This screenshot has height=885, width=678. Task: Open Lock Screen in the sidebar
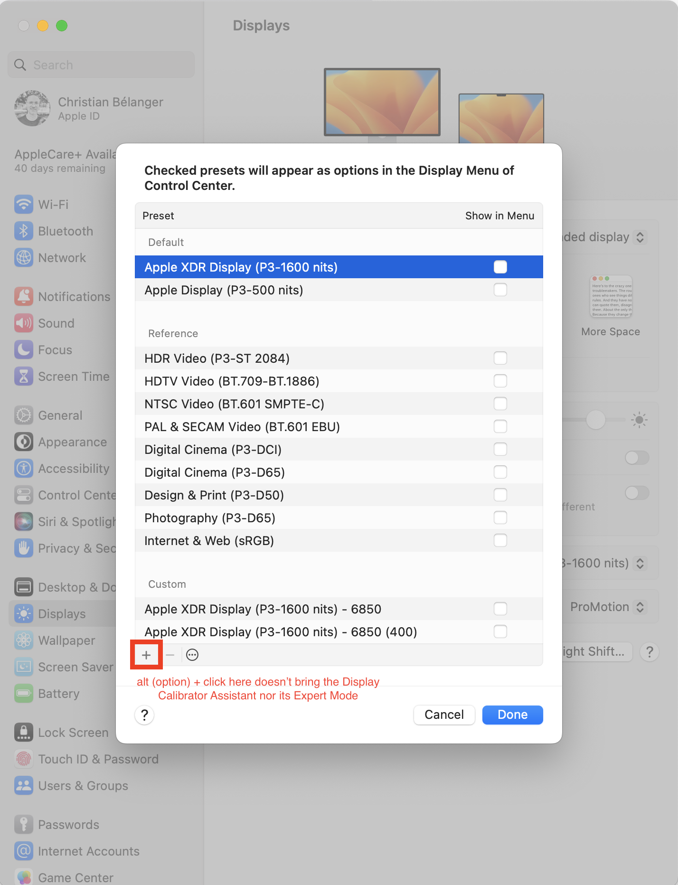tap(62, 733)
